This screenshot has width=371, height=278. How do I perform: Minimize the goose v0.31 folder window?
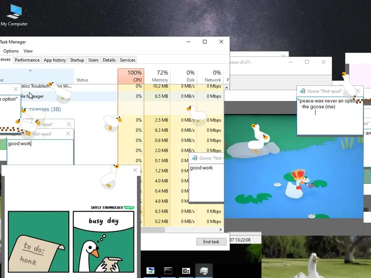click(291, 62)
